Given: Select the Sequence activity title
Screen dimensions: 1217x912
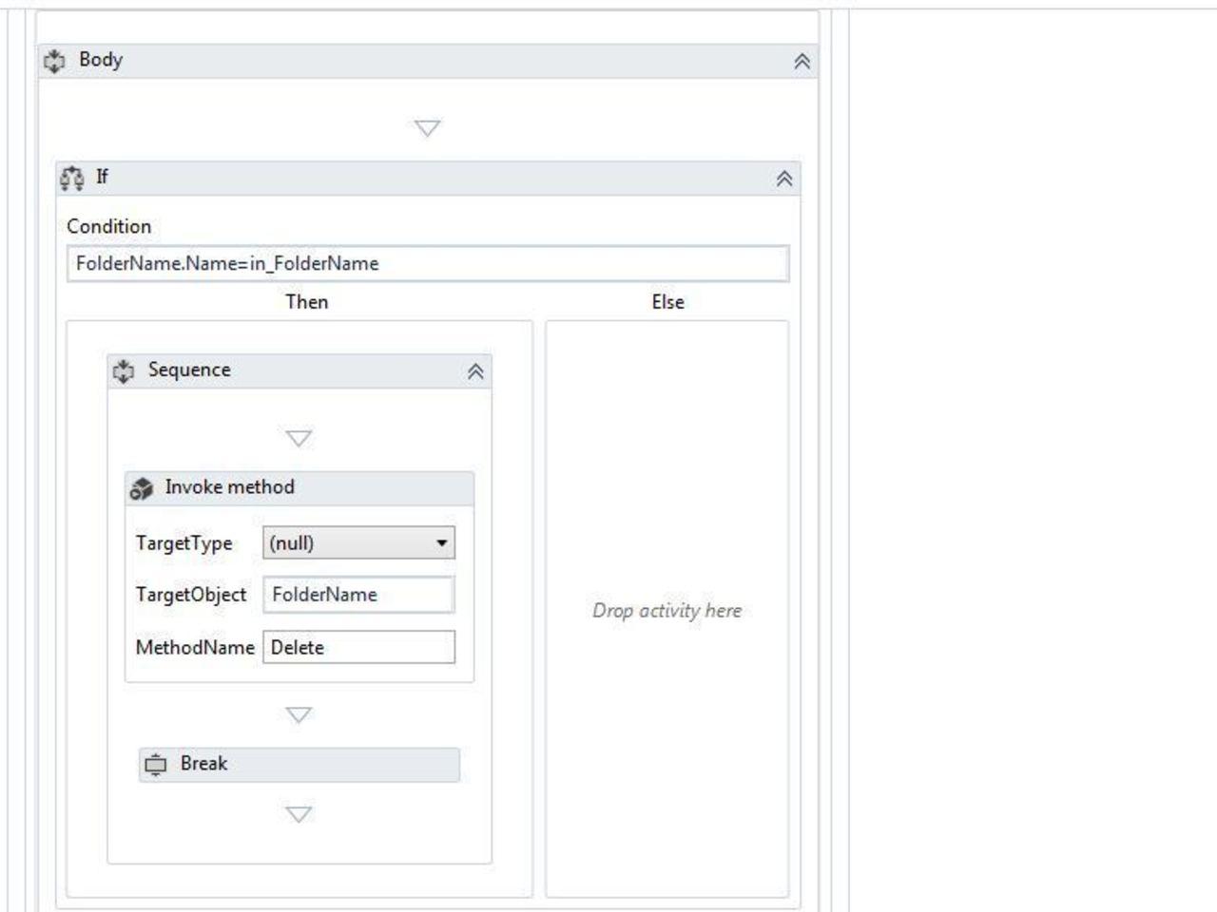Looking at the screenshot, I should [189, 370].
